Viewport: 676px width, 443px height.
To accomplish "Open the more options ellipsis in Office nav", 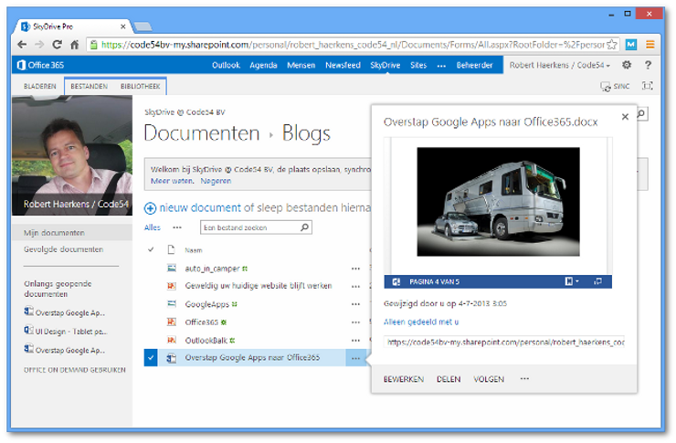I will (441, 66).
